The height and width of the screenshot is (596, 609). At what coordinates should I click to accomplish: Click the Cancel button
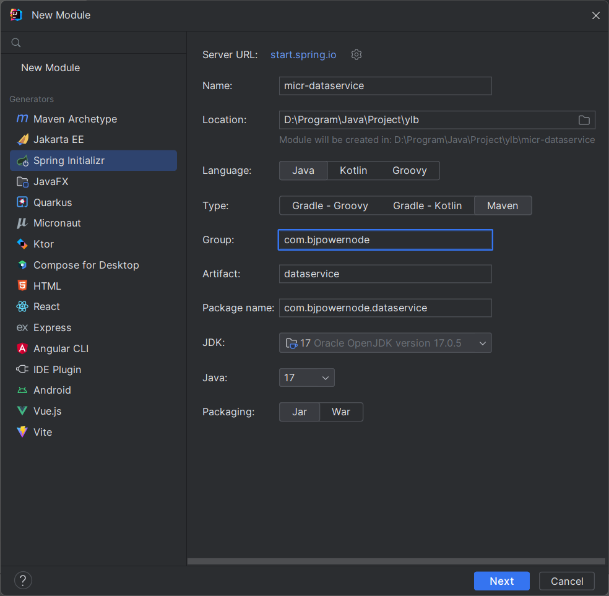coord(567,581)
